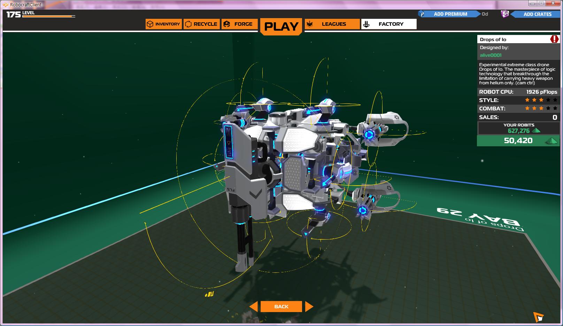The width and height of the screenshot is (563, 326).
Task: Open the Leagues tab
Action: (332, 24)
